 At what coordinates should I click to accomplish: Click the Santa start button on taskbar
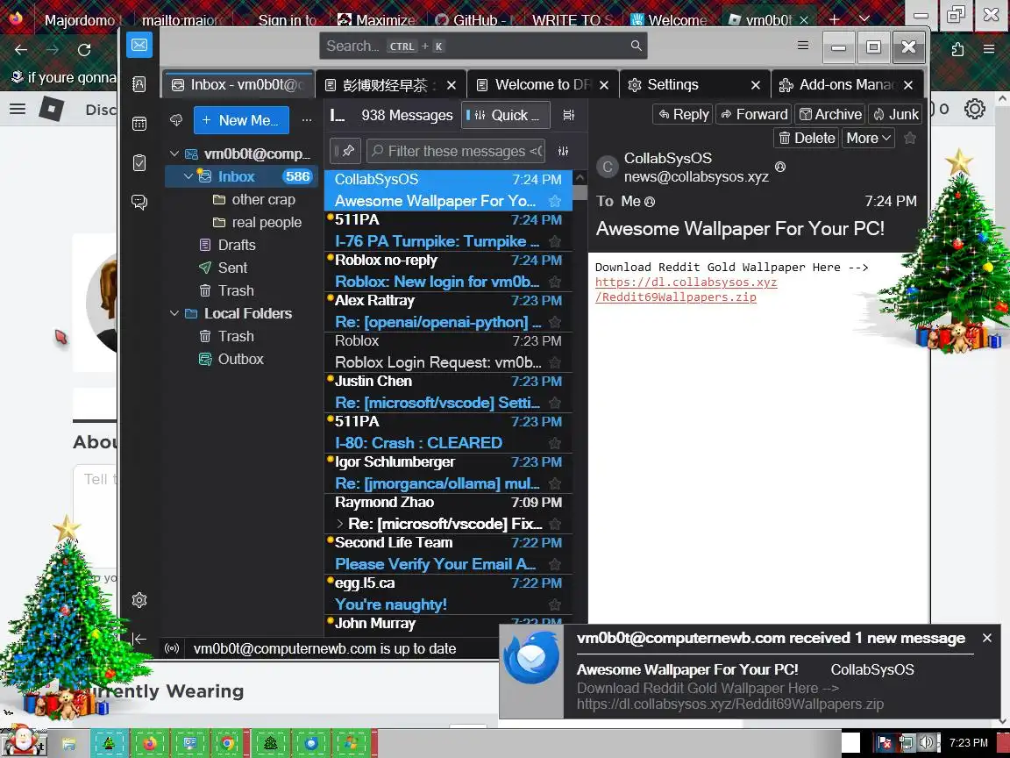pos(23,741)
